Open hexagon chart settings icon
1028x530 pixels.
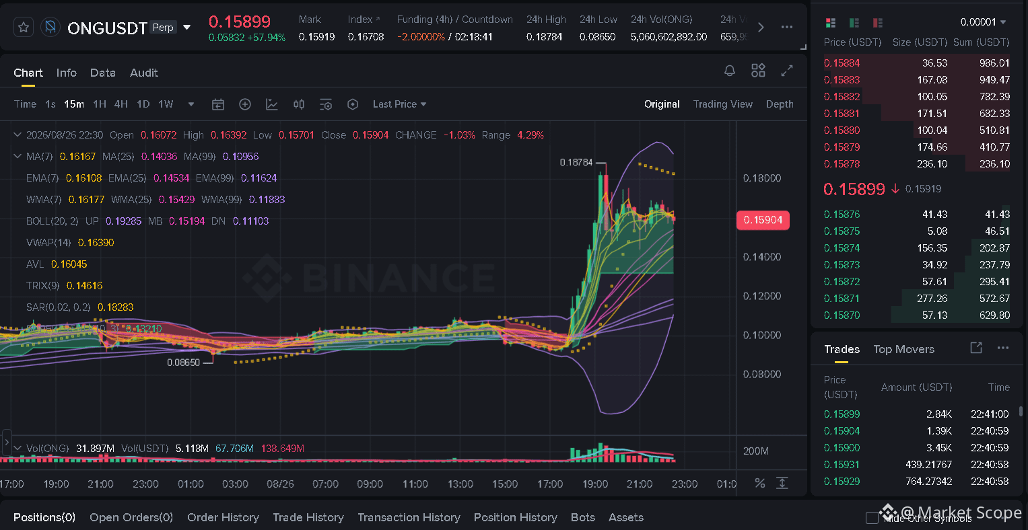(x=353, y=104)
